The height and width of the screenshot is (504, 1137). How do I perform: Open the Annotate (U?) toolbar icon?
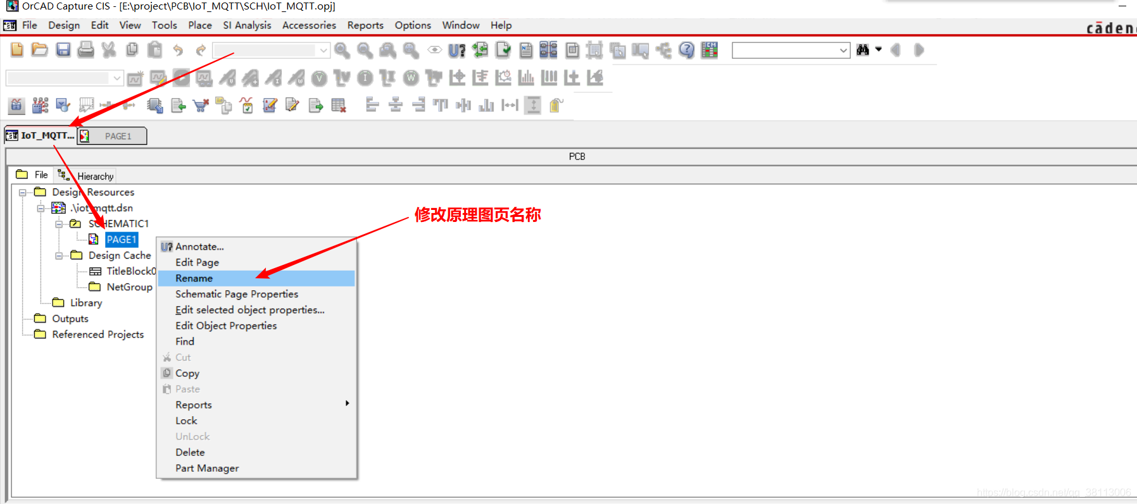coord(456,51)
